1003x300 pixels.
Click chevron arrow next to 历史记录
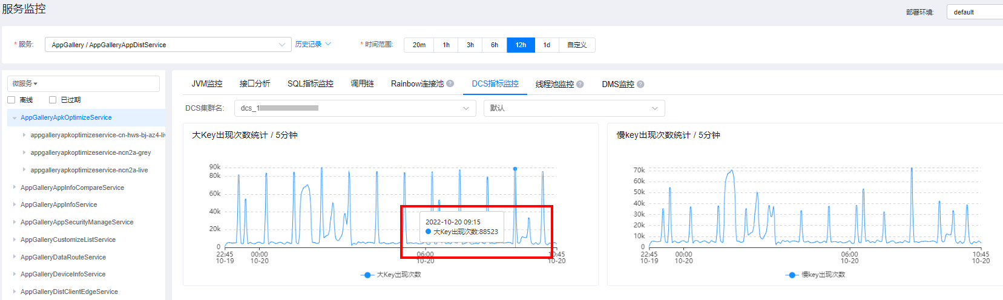tap(328, 44)
